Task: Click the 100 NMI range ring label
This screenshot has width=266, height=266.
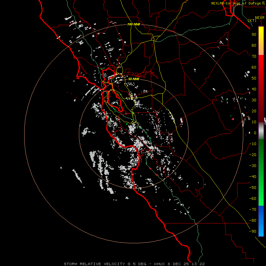Action: tap(134, 24)
